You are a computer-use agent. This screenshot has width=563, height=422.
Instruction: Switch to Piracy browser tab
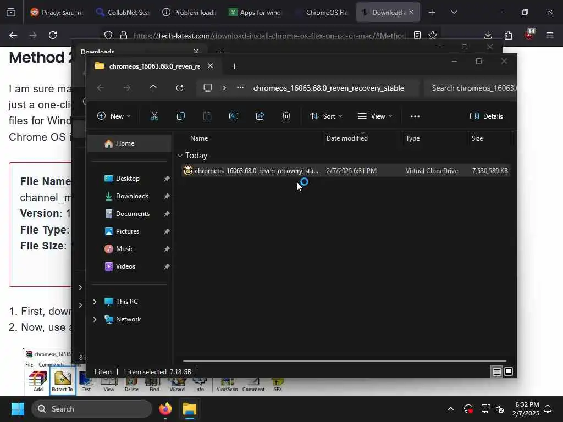tap(56, 12)
